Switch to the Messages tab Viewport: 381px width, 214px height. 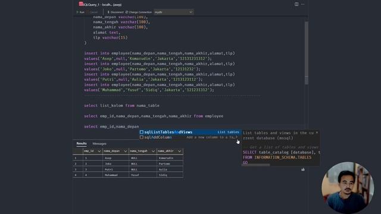[99, 144]
